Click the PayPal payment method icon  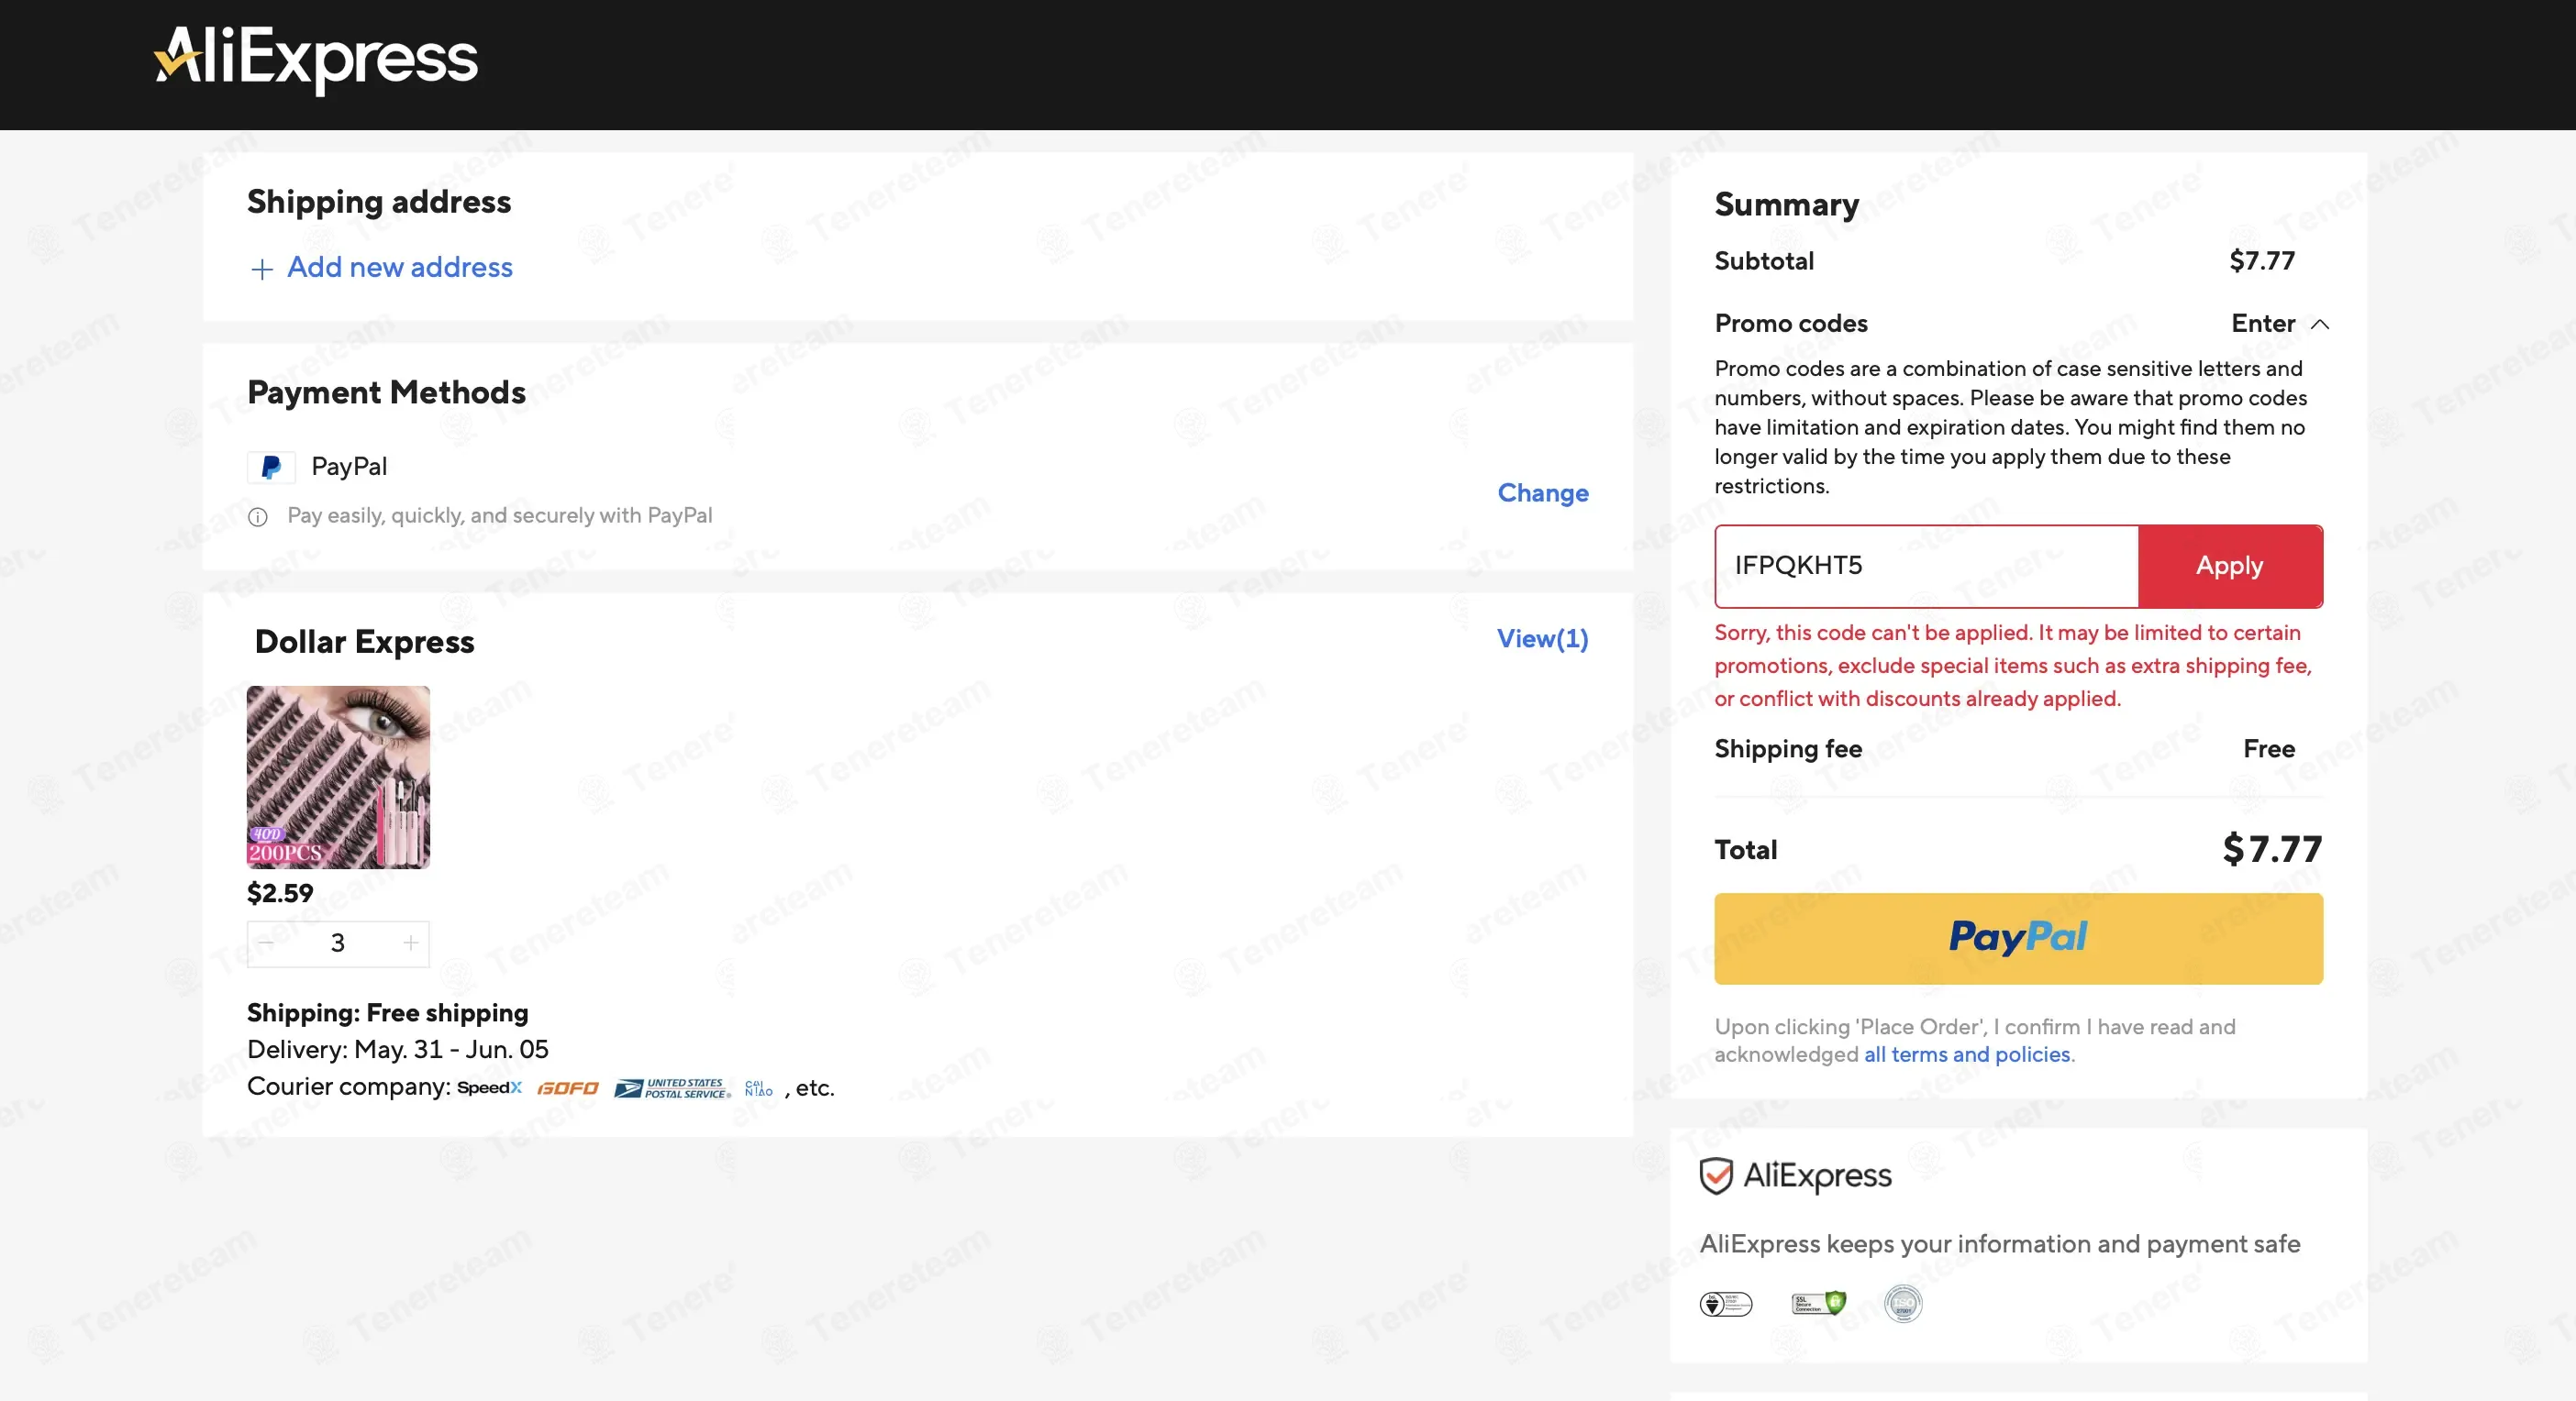click(x=271, y=467)
